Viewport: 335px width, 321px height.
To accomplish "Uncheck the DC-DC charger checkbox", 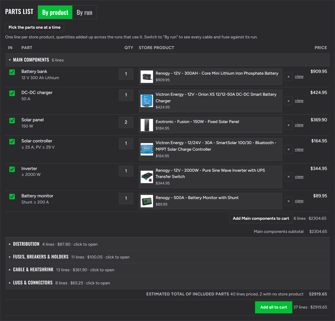I will pos(12,93).
